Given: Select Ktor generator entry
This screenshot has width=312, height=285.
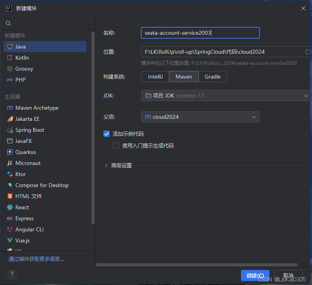Looking at the screenshot, I should (x=45, y=174).
